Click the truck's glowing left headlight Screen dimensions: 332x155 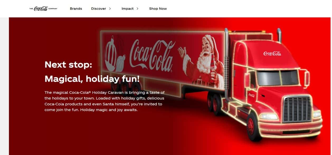point(269,116)
